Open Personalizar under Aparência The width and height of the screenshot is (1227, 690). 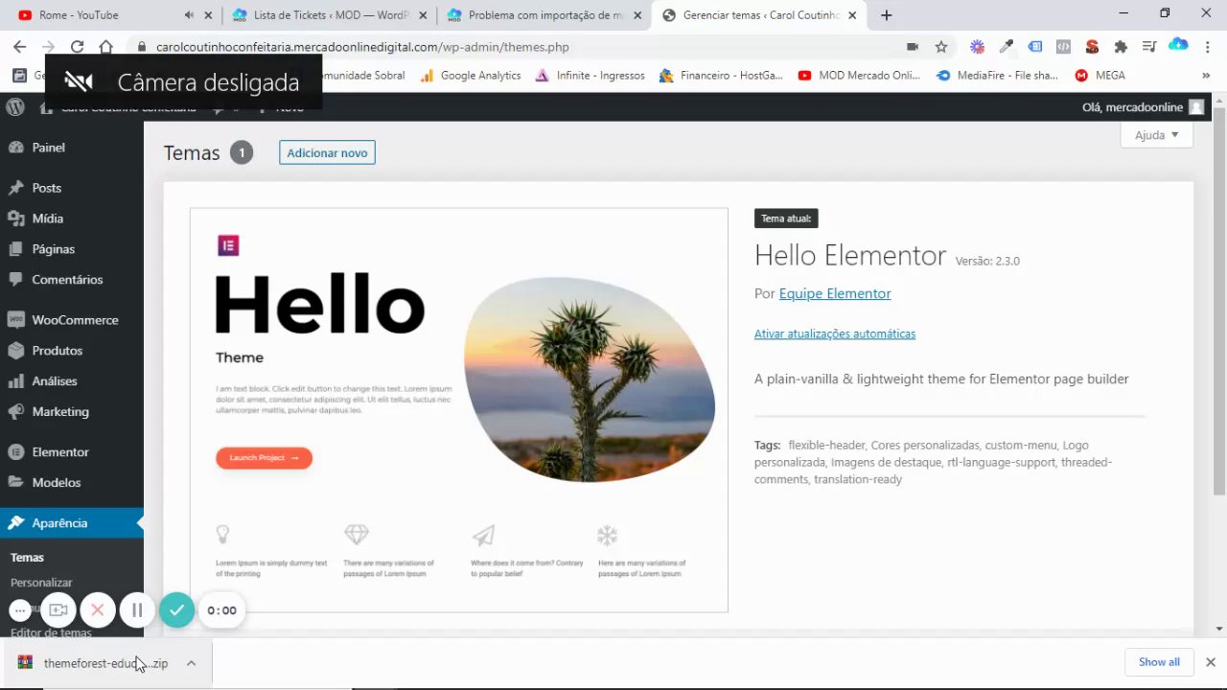[41, 583]
